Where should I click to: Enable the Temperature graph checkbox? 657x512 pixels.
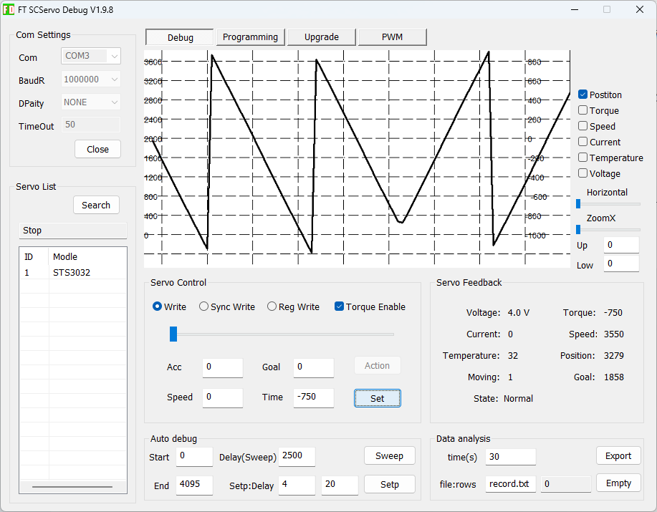click(x=582, y=158)
